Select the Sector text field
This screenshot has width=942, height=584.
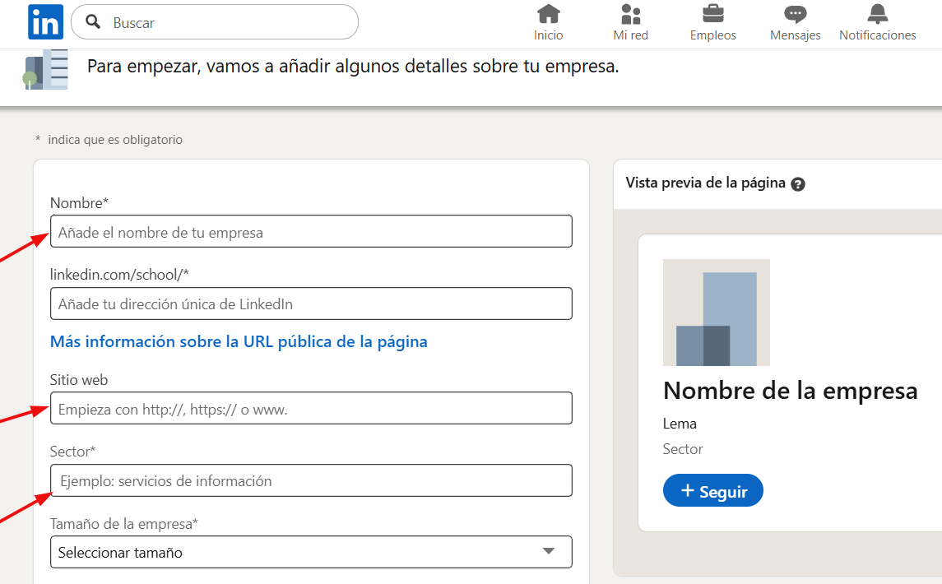(x=311, y=480)
